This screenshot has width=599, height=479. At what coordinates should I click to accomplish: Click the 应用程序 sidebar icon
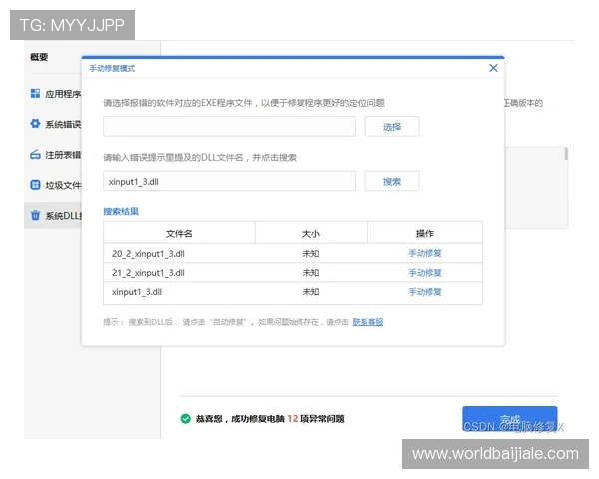click(x=35, y=93)
